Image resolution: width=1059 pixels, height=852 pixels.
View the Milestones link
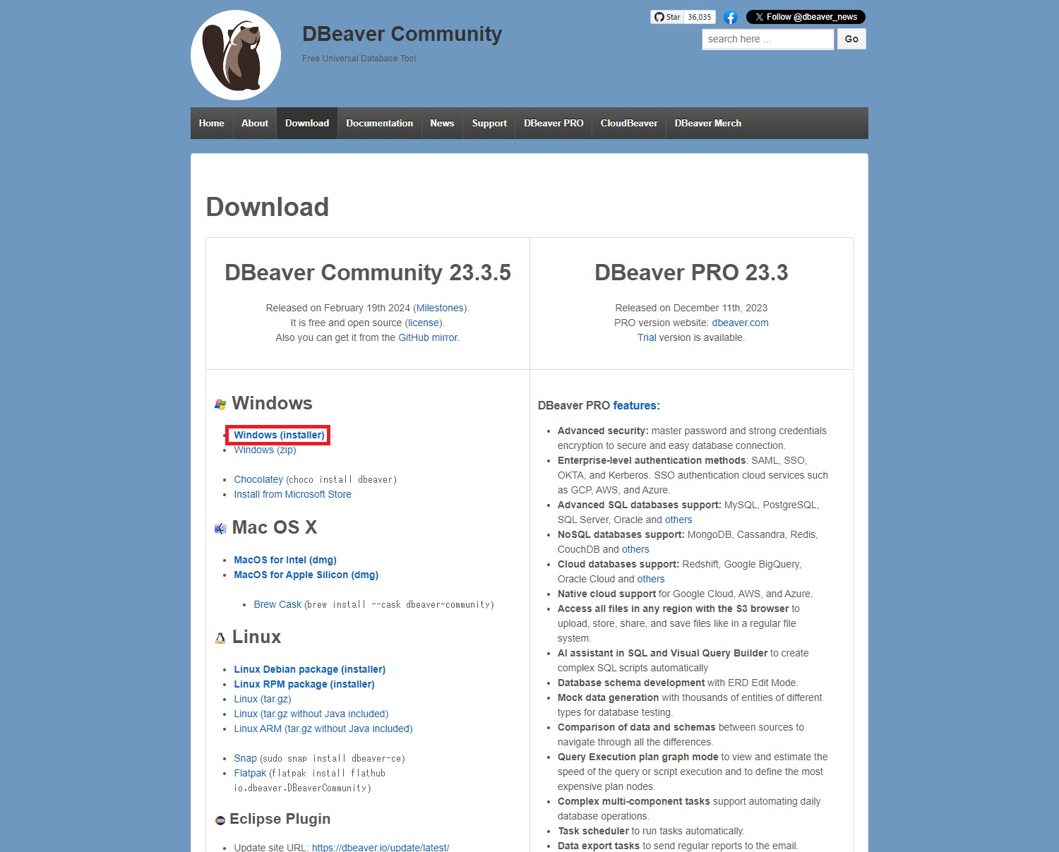(440, 308)
